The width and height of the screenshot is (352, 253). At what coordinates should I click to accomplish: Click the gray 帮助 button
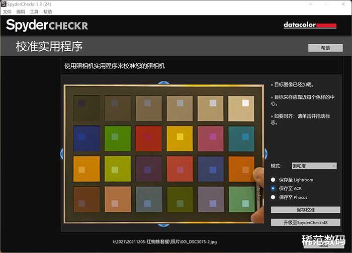(325, 48)
